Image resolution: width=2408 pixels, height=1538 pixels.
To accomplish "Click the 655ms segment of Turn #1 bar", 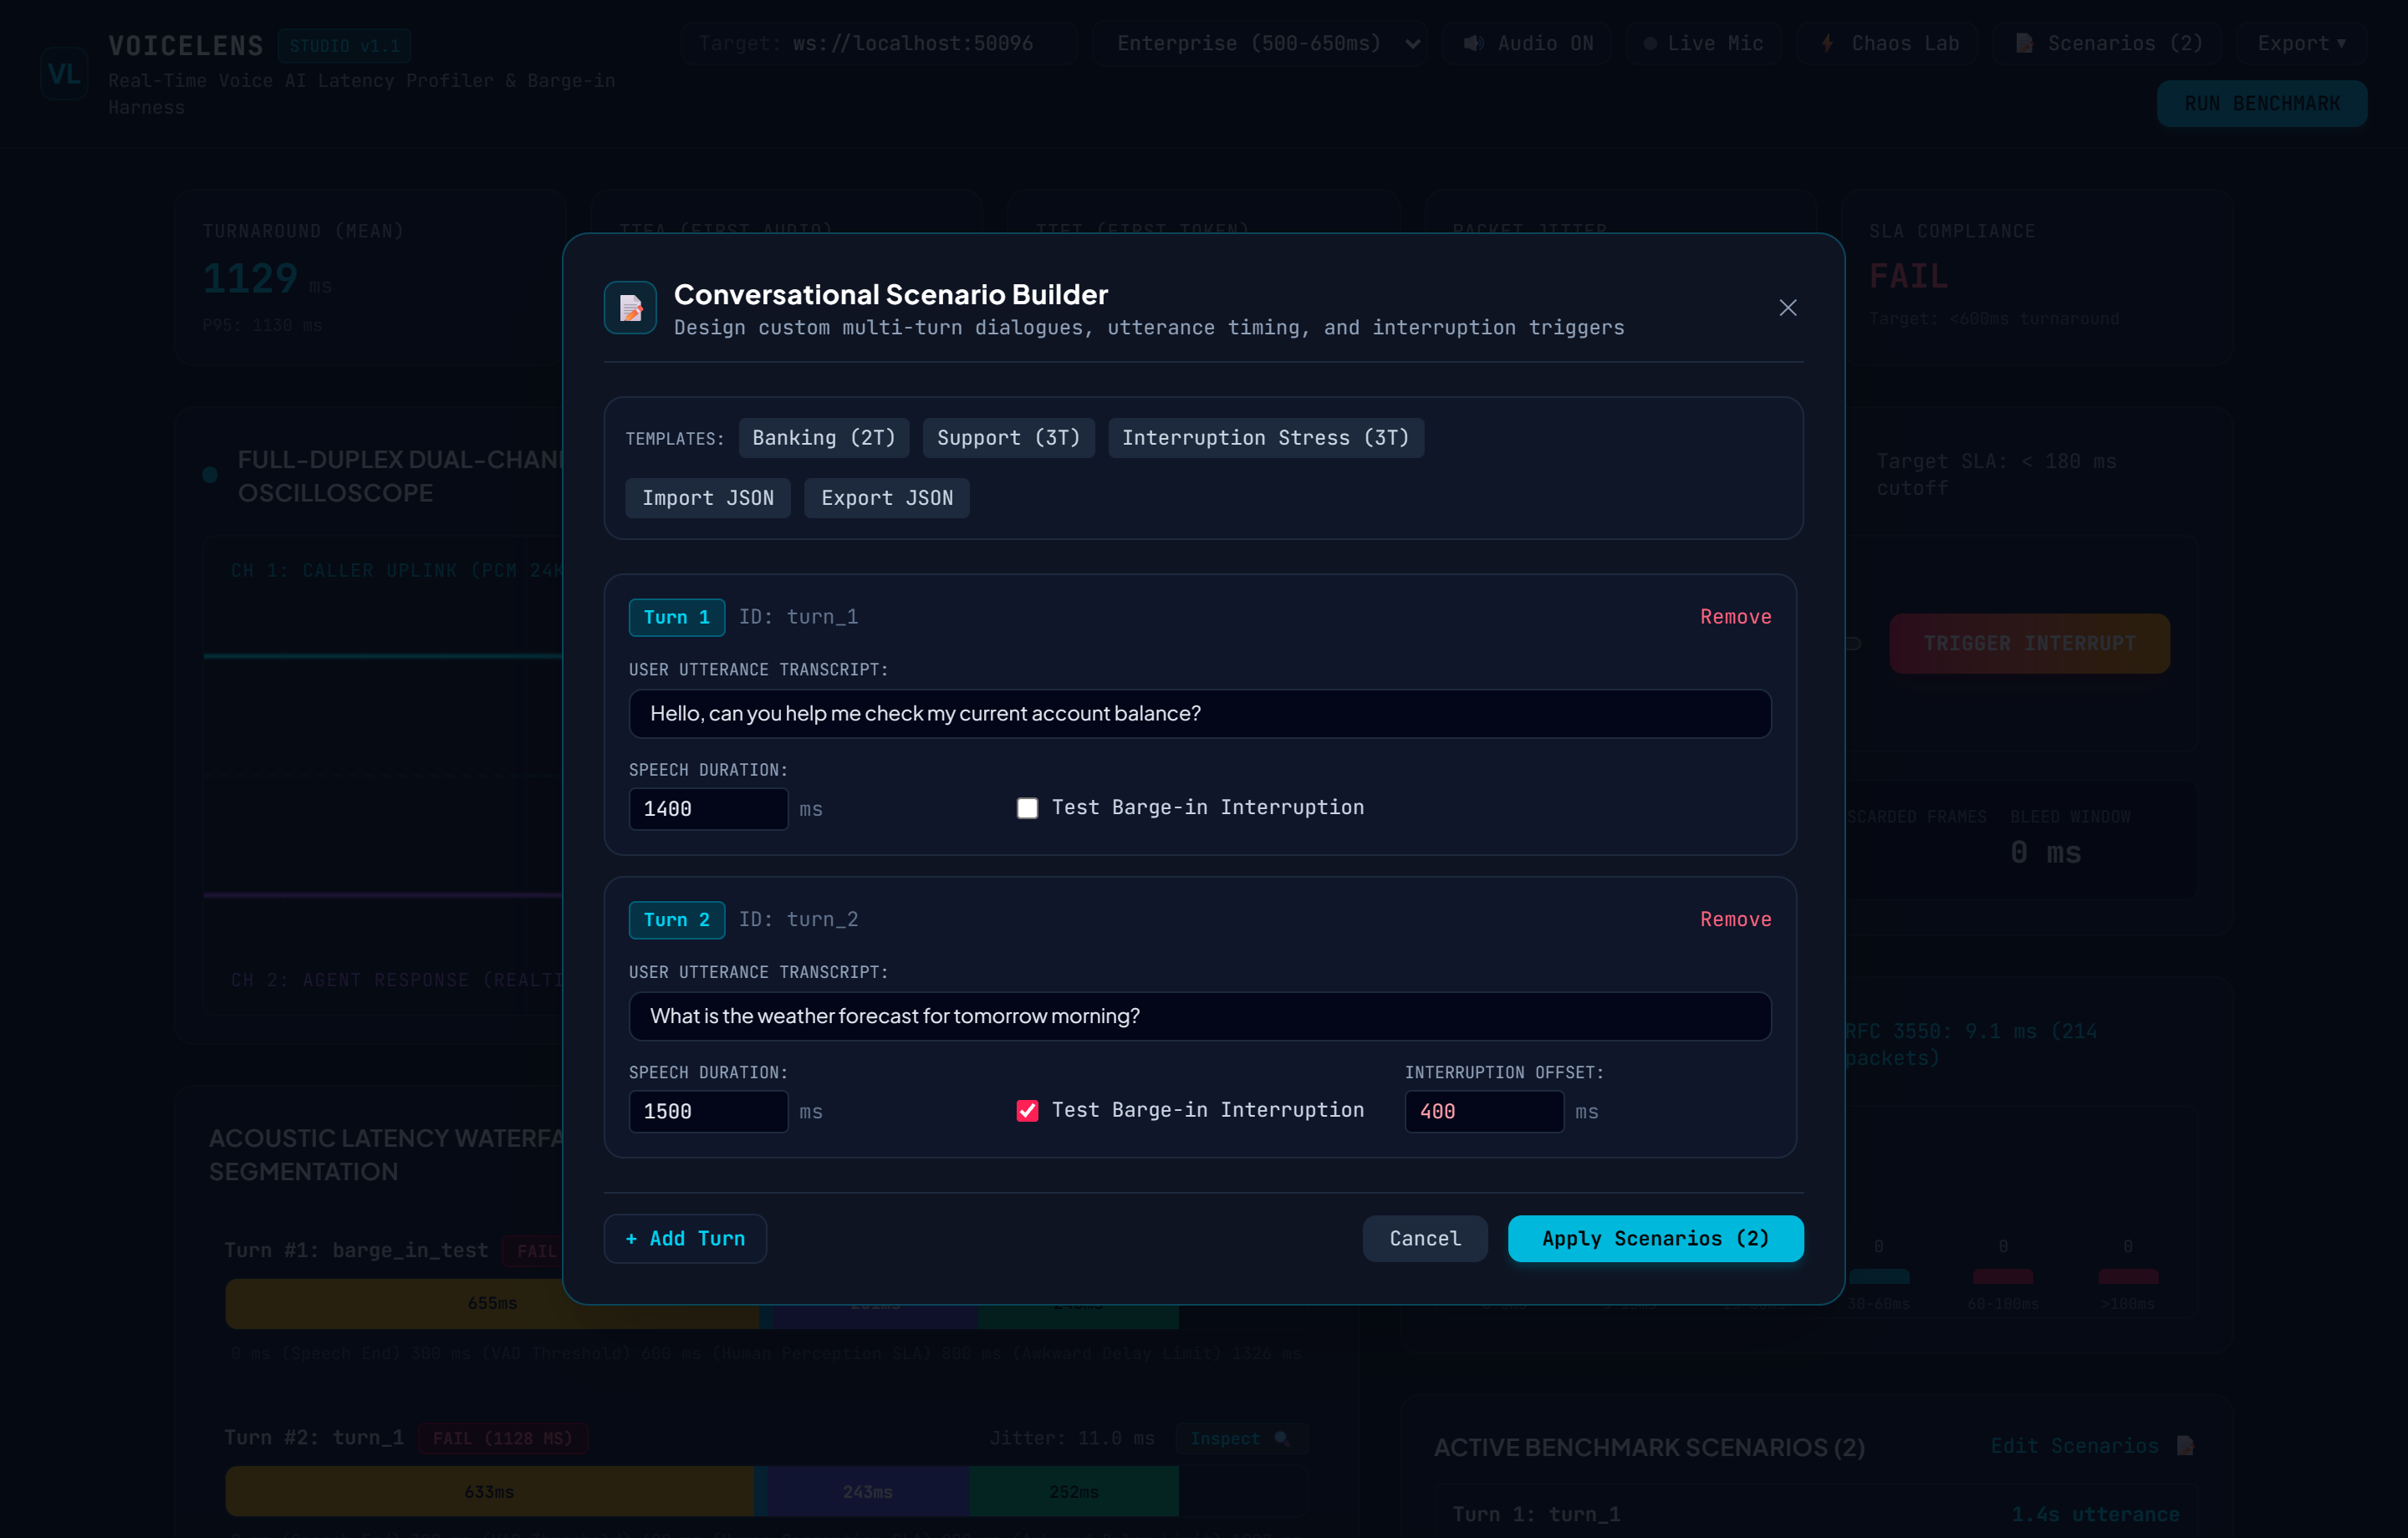I will [492, 1303].
